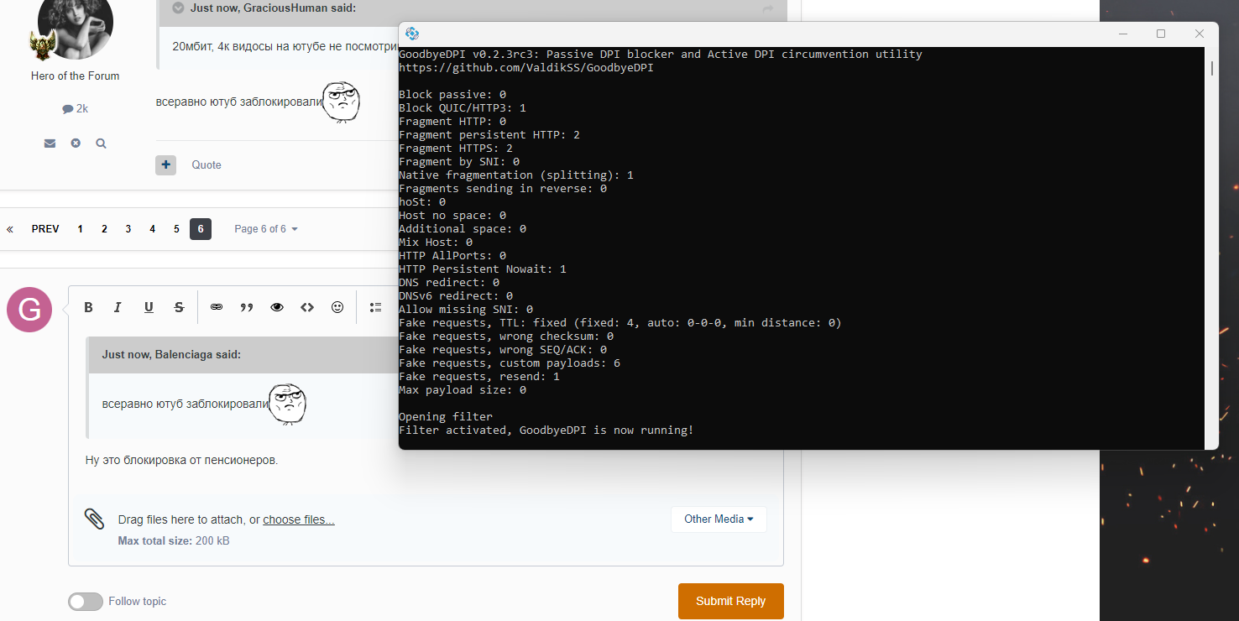Apply italic formatting in the editor
The width and height of the screenshot is (1239, 621).
point(118,308)
